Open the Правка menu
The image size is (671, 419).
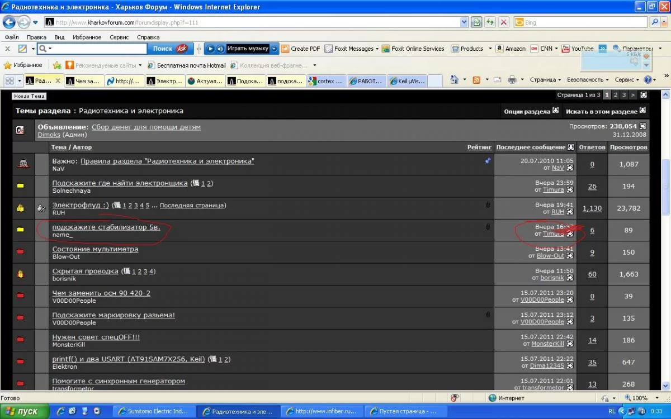click(36, 37)
